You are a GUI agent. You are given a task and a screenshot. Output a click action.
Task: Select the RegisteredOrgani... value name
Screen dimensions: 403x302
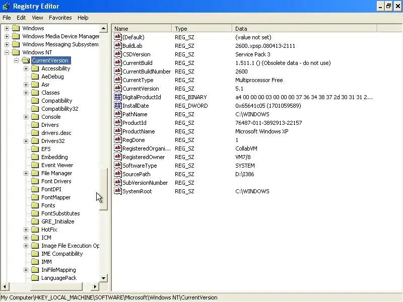click(147, 148)
